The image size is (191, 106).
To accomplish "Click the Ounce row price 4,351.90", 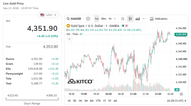I will 37,59.
